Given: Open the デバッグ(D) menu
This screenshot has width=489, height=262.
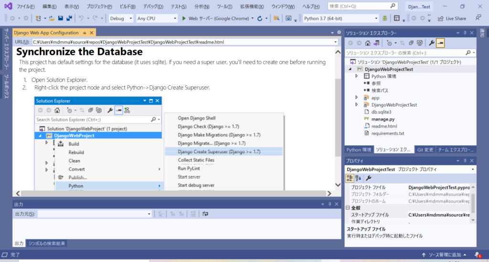Looking at the screenshot, I should click(x=153, y=6).
